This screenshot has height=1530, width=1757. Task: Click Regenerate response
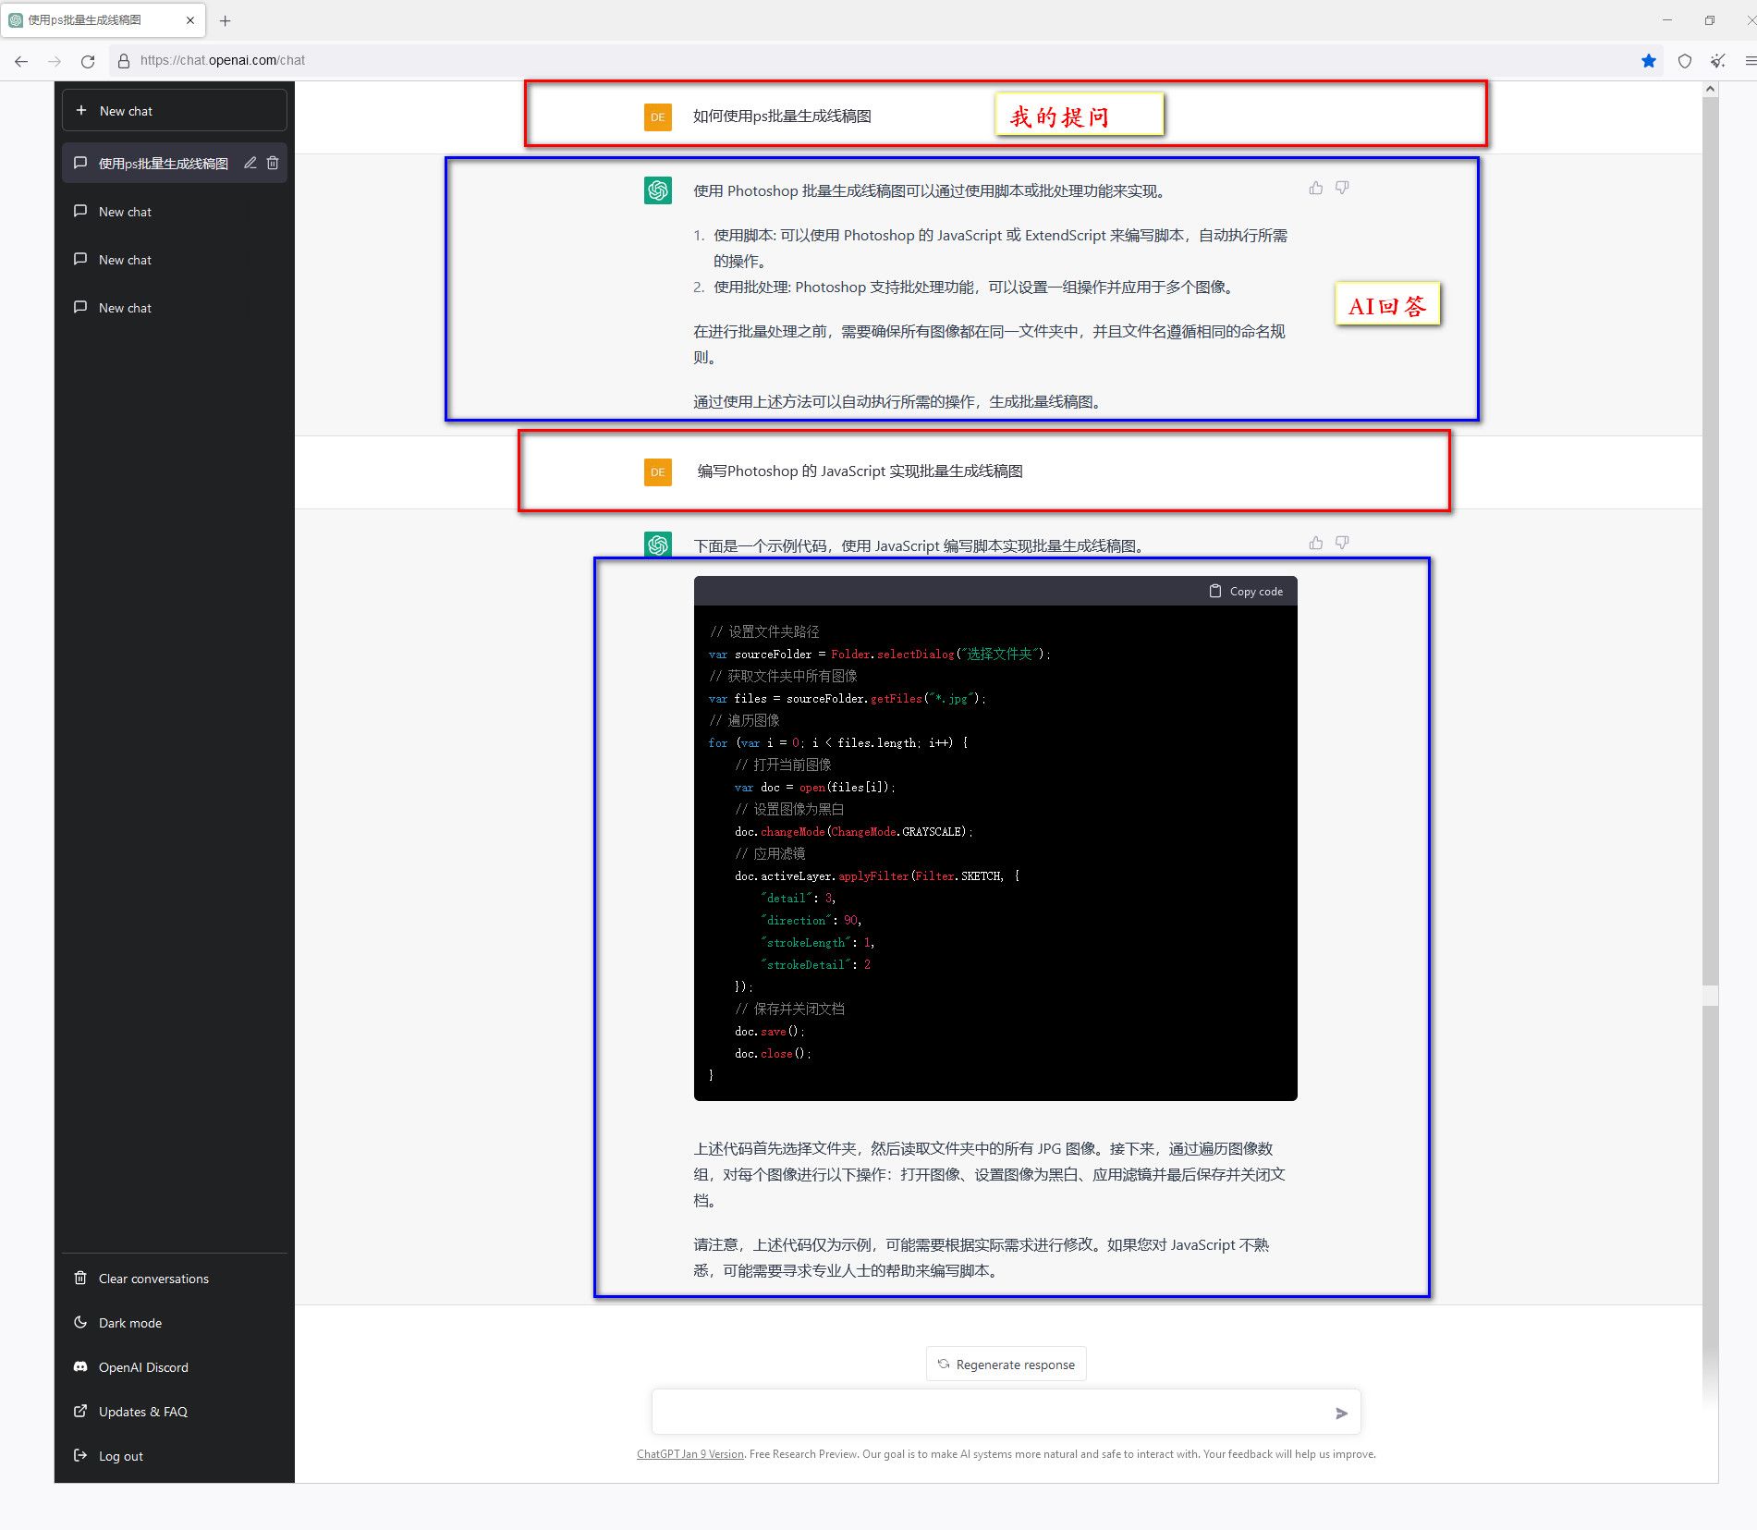tap(1006, 1365)
